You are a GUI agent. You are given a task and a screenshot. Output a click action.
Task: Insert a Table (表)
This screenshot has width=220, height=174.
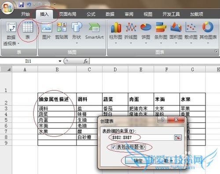(x=28, y=30)
